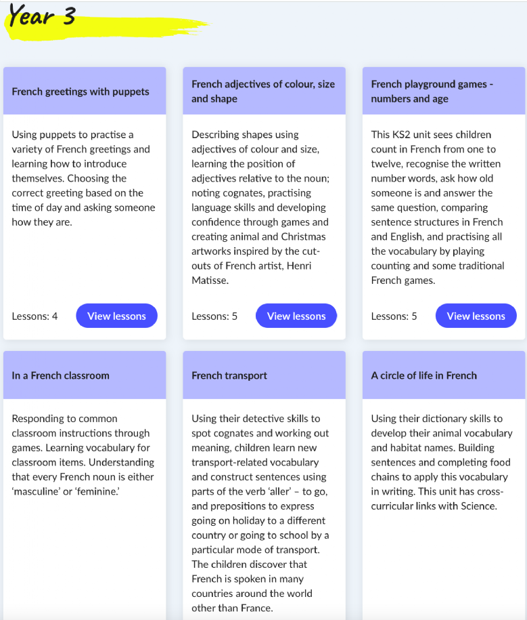Open French playground games - numbers and age title
527x620 pixels.
(x=432, y=91)
